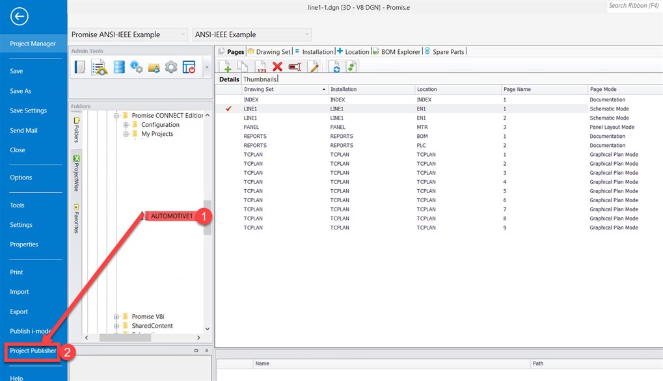
Task: Click the blue Refresh pages icon
Action: click(336, 67)
